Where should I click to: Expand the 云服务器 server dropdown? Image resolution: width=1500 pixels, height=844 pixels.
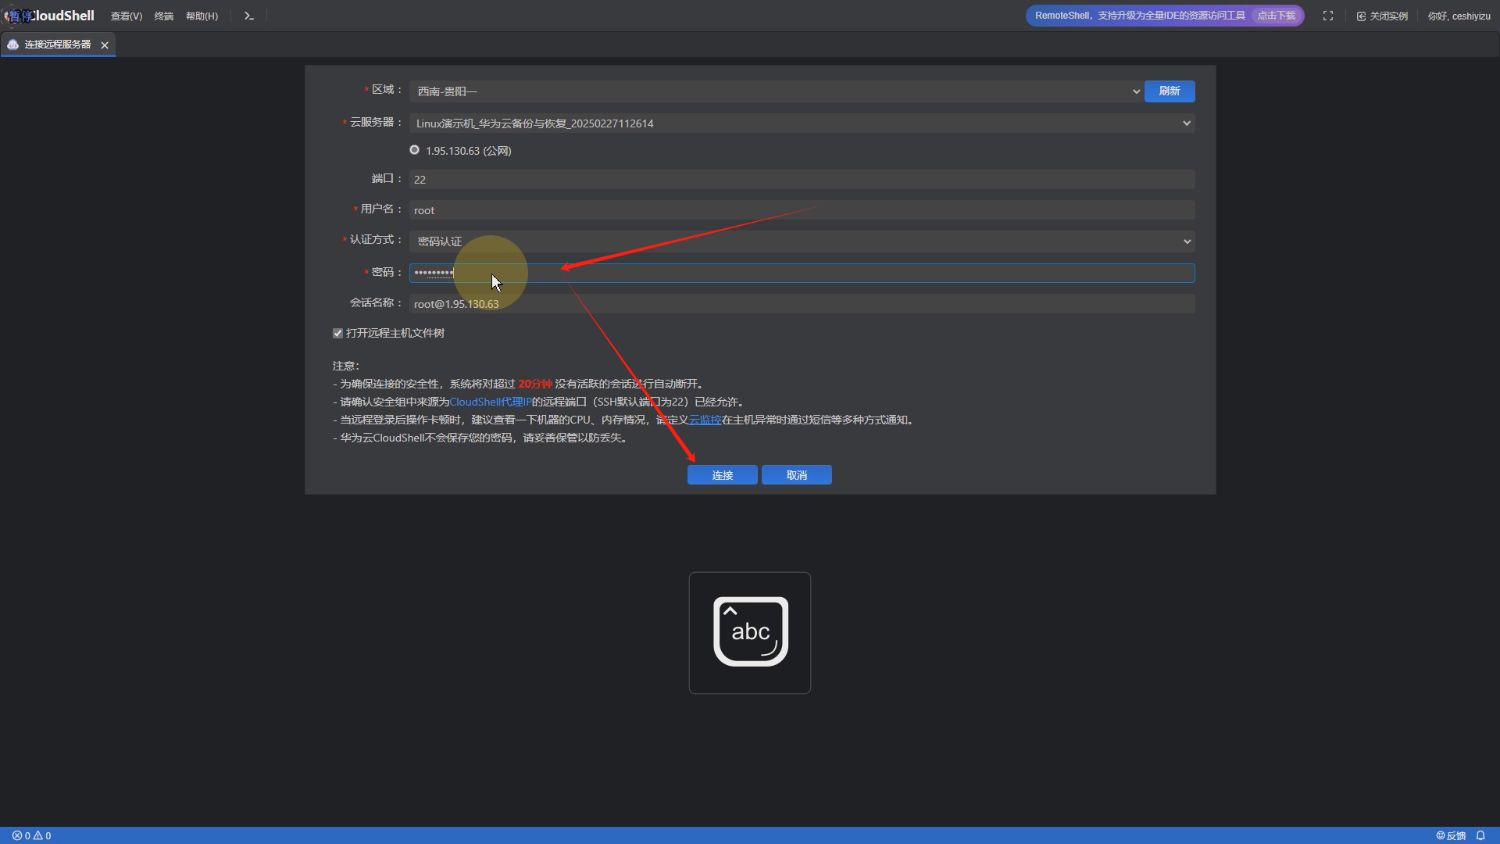pyautogui.click(x=801, y=123)
